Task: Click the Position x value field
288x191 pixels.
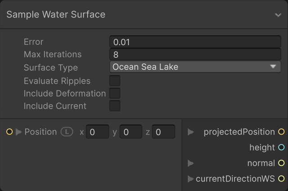Action: 97,132
